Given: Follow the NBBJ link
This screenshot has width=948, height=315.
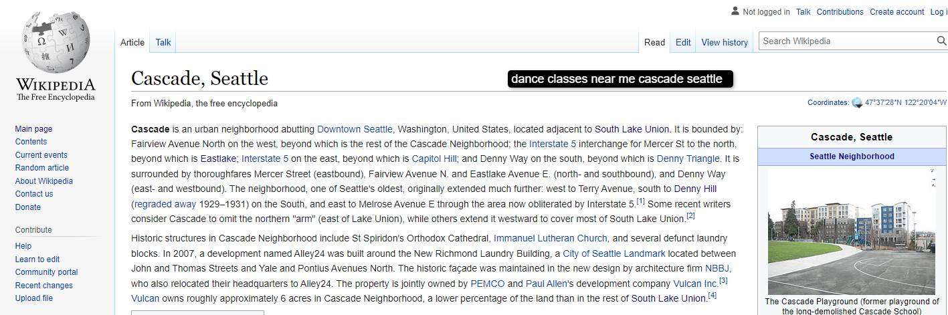Looking at the screenshot, I should point(717,268).
